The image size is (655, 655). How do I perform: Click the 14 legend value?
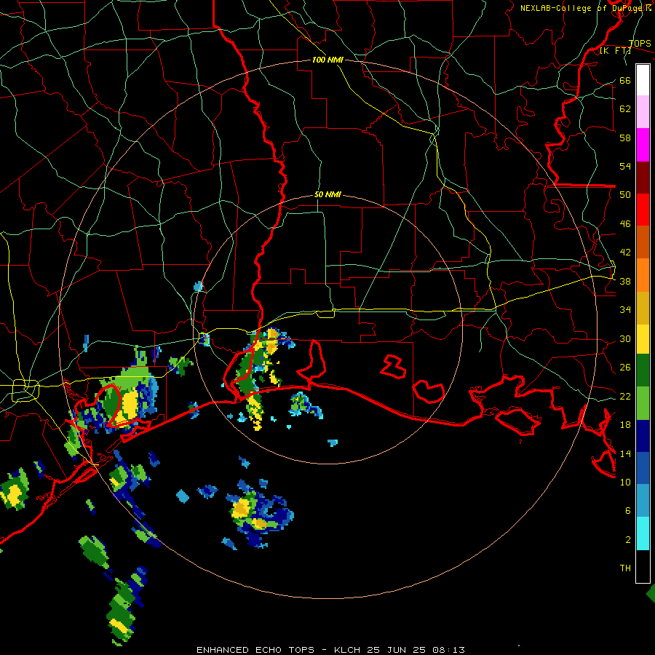click(x=625, y=453)
